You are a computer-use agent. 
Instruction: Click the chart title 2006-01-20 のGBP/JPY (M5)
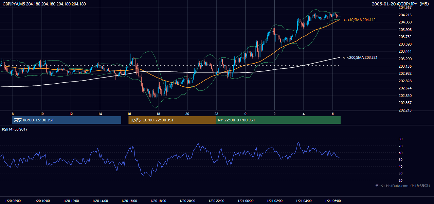click(400, 4)
